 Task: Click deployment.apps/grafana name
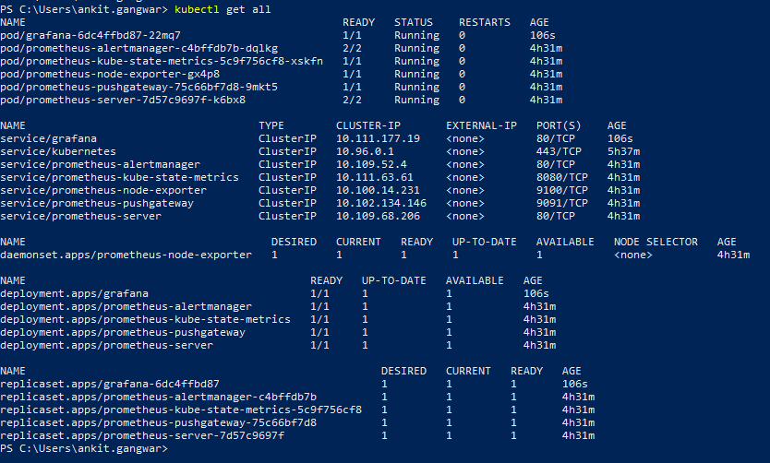(x=74, y=293)
